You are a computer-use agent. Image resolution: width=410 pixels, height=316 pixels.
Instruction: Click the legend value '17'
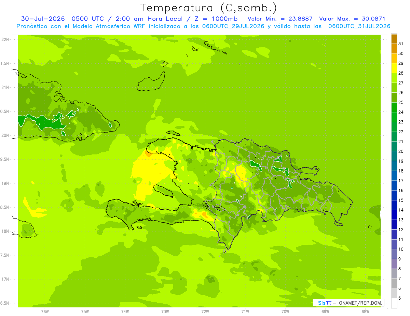[x=401, y=181]
